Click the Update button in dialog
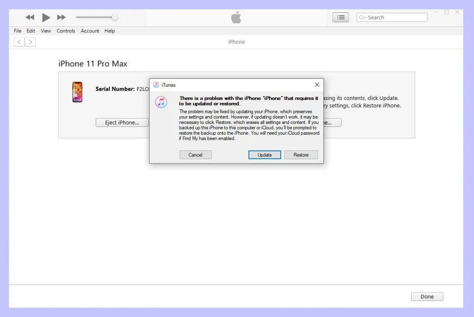The width and height of the screenshot is (474, 317). point(264,155)
